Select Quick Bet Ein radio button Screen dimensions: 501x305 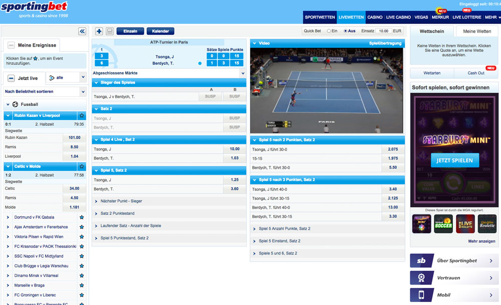coord(329,31)
